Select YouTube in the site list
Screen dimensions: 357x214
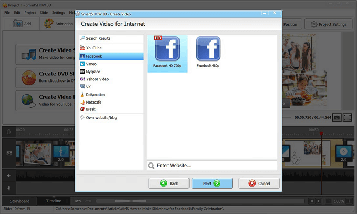[x=111, y=48]
